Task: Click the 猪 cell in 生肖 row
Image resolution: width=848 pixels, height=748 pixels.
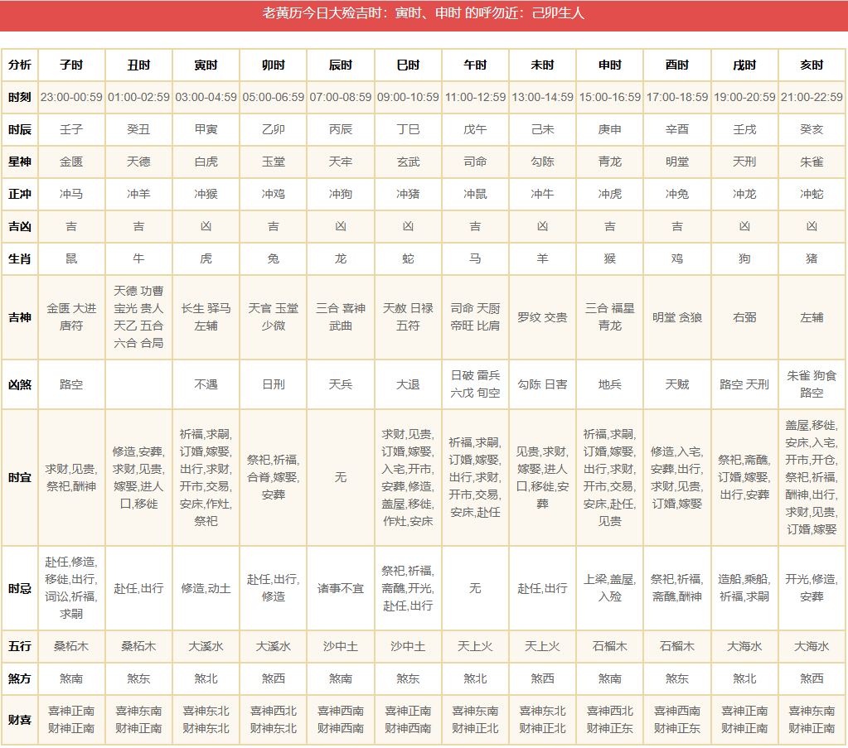Action: point(812,259)
